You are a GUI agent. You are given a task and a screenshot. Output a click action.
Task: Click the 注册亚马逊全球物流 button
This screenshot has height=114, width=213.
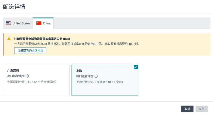30,51
